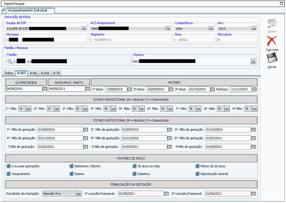Click the Editar pencil icon
The width and height of the screenshot is (286, 203).
pyautogui.click(x=272, y=24)
